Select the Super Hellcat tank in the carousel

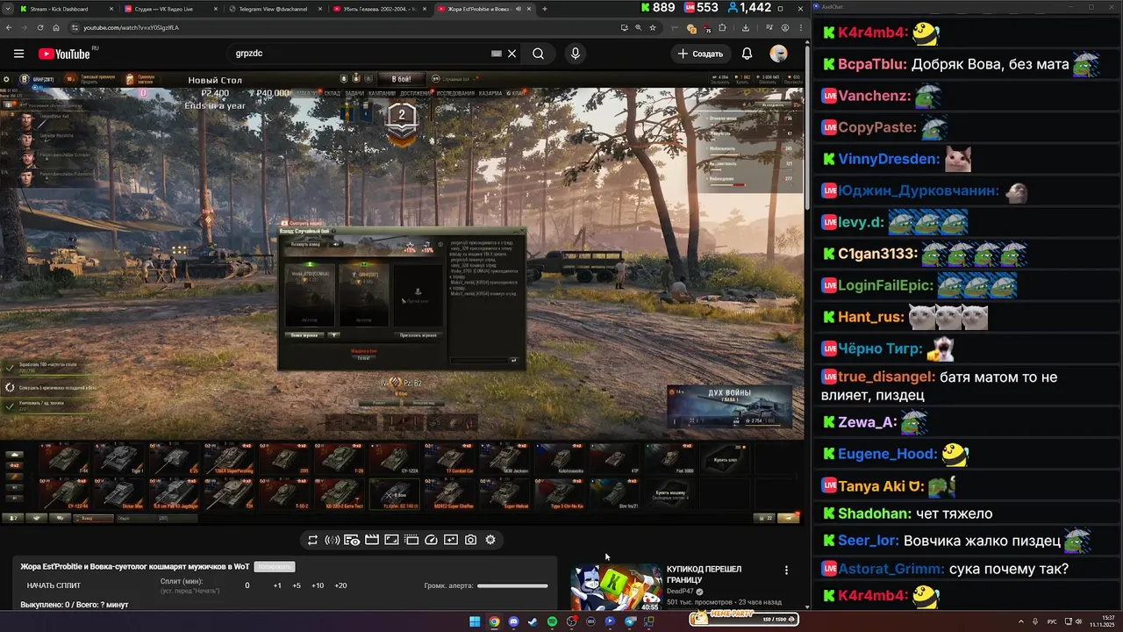pos(504,493)
